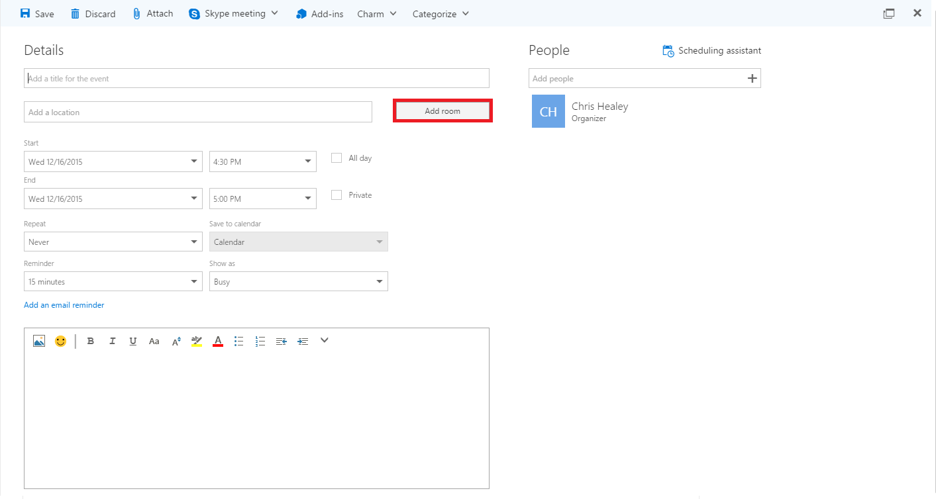Open the text highlight color picker

click(197, 341)
